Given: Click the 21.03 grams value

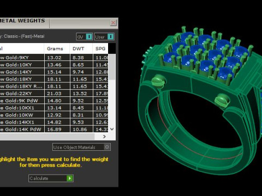Looking at the screenshot, I should click(x=54, y=94).
